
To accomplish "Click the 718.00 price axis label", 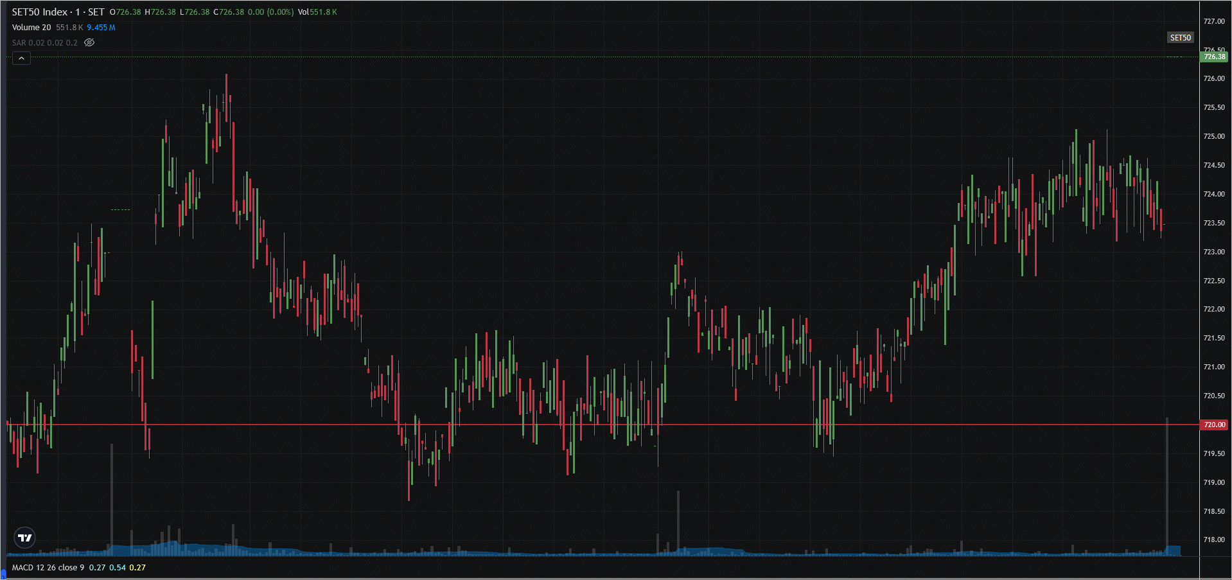I will tap(1214, 540).
